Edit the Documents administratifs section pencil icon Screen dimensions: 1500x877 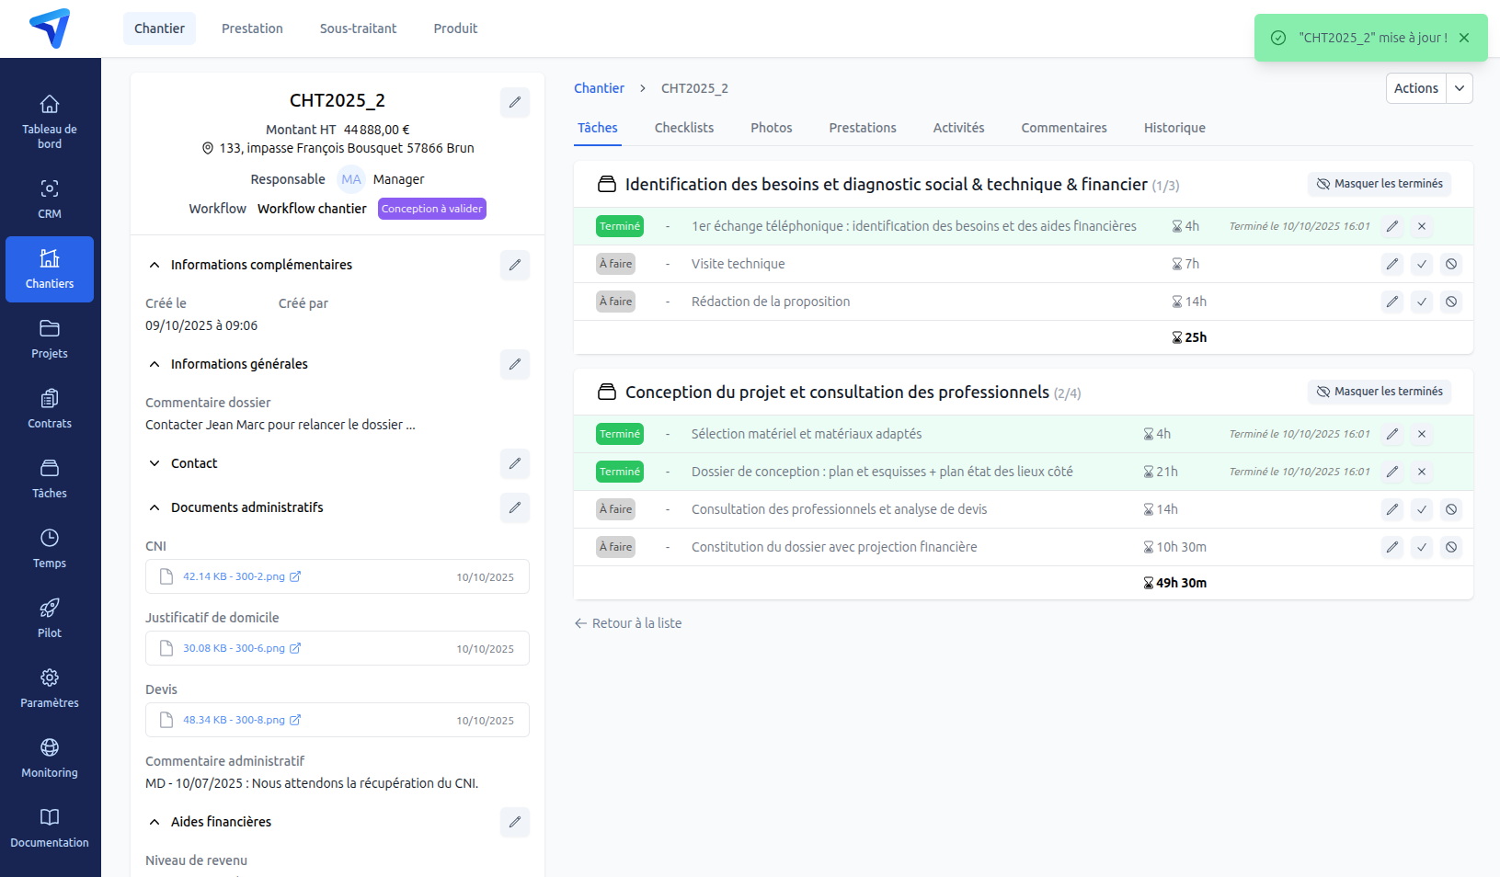pyautogui.click(x=514, y=507)
